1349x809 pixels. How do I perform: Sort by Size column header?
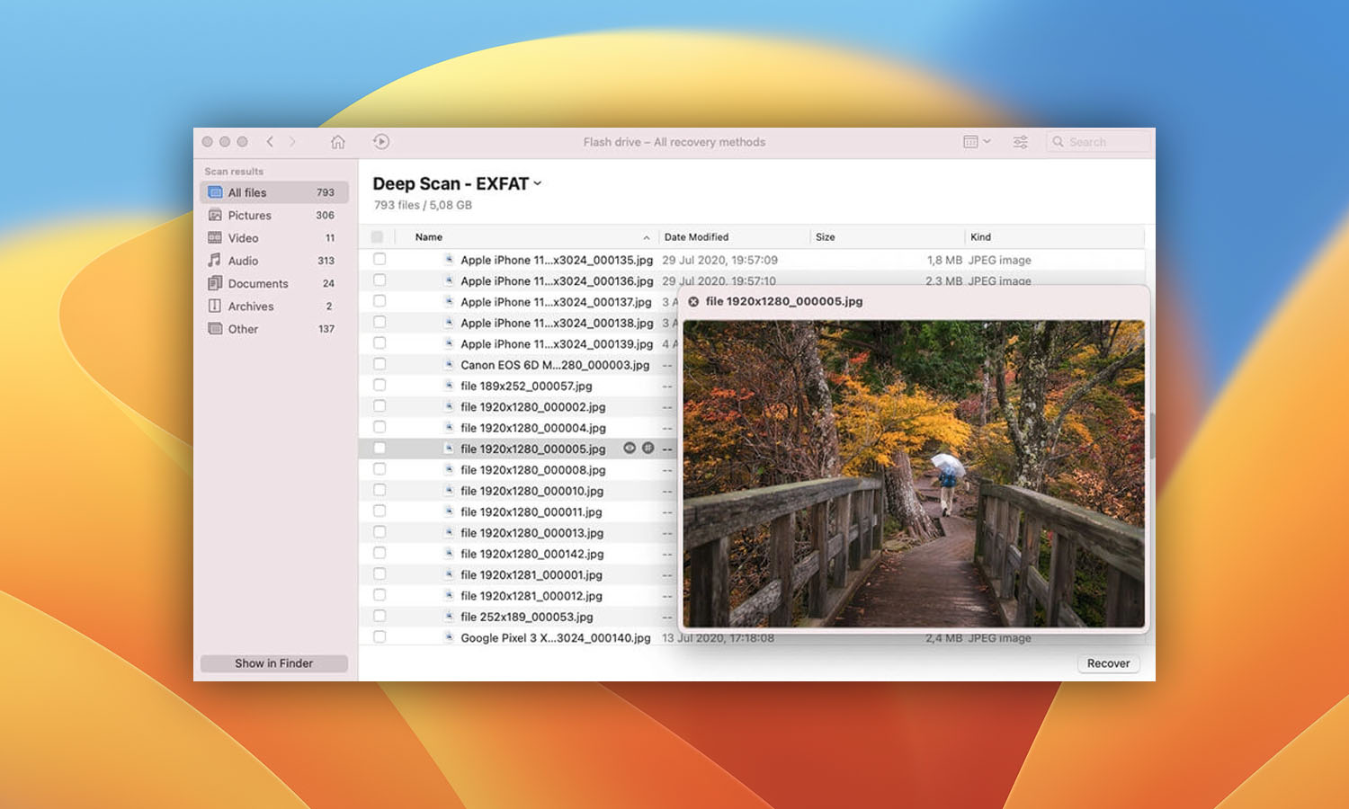(x=826, y=237)
